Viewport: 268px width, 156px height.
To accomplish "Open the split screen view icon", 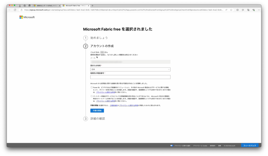I will (x=237, y=10).
